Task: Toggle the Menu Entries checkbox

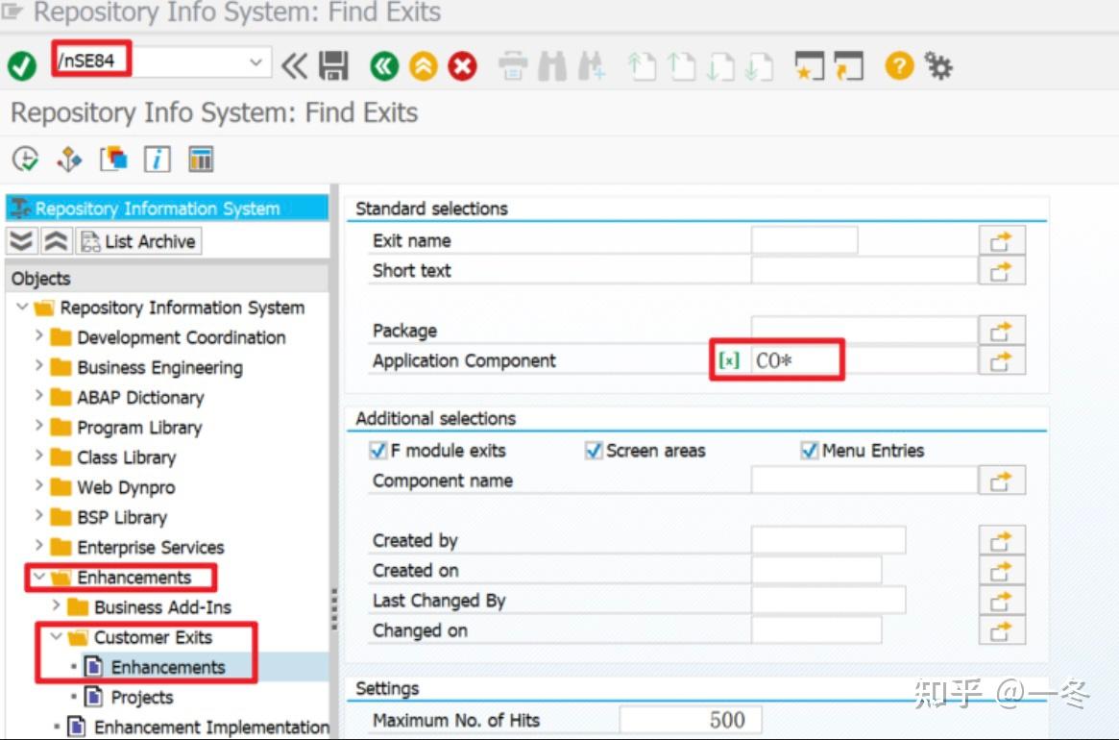Action: pos(808,450)
